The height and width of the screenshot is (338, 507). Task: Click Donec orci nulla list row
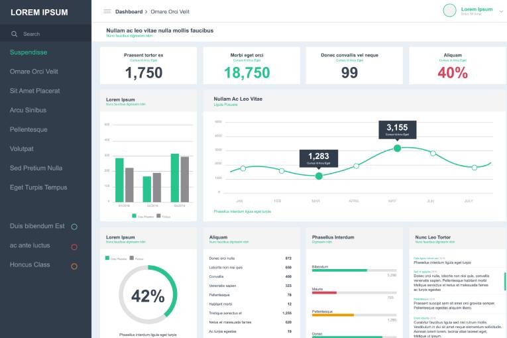tap(250, 258)
